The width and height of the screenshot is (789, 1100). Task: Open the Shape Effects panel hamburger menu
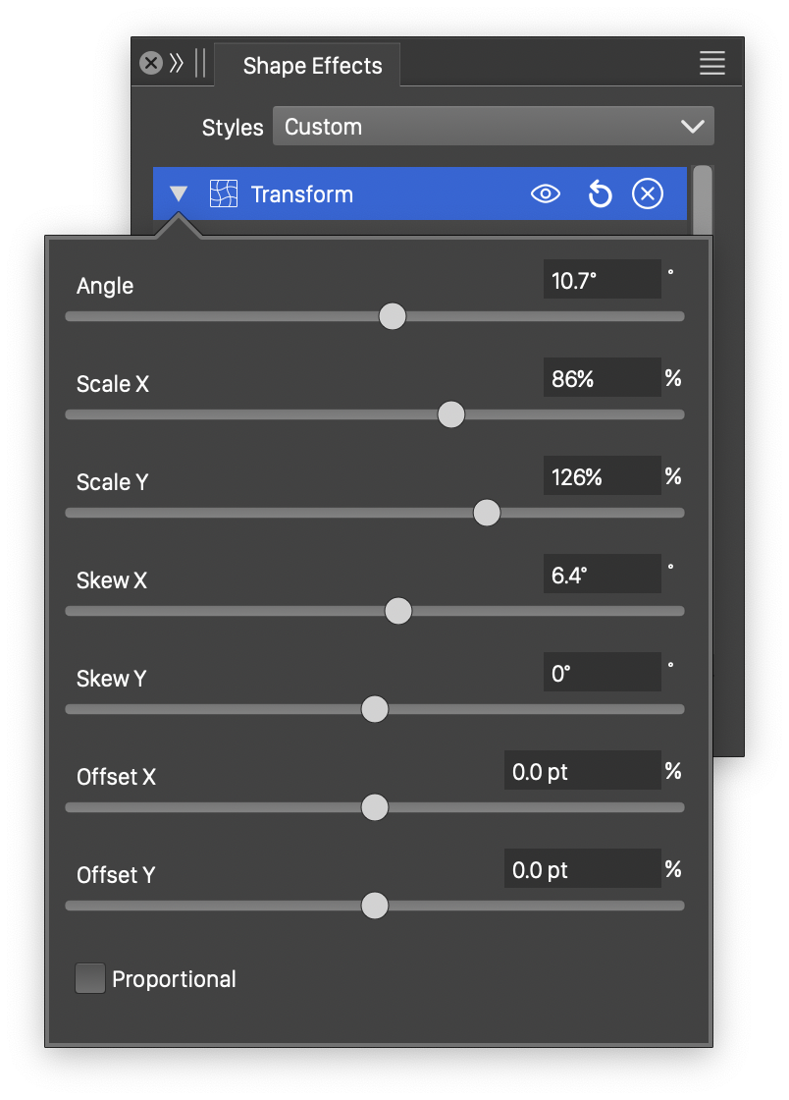click(x=712, y=64)
